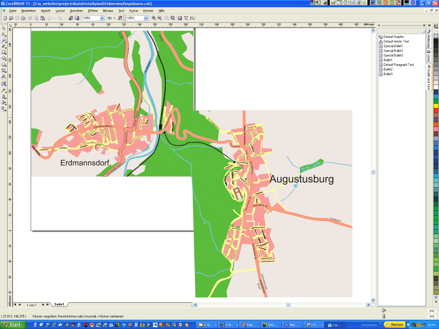This screenshot has height=329, width=439.
Task: Open the Effekte menu
Action: point(93,11)
